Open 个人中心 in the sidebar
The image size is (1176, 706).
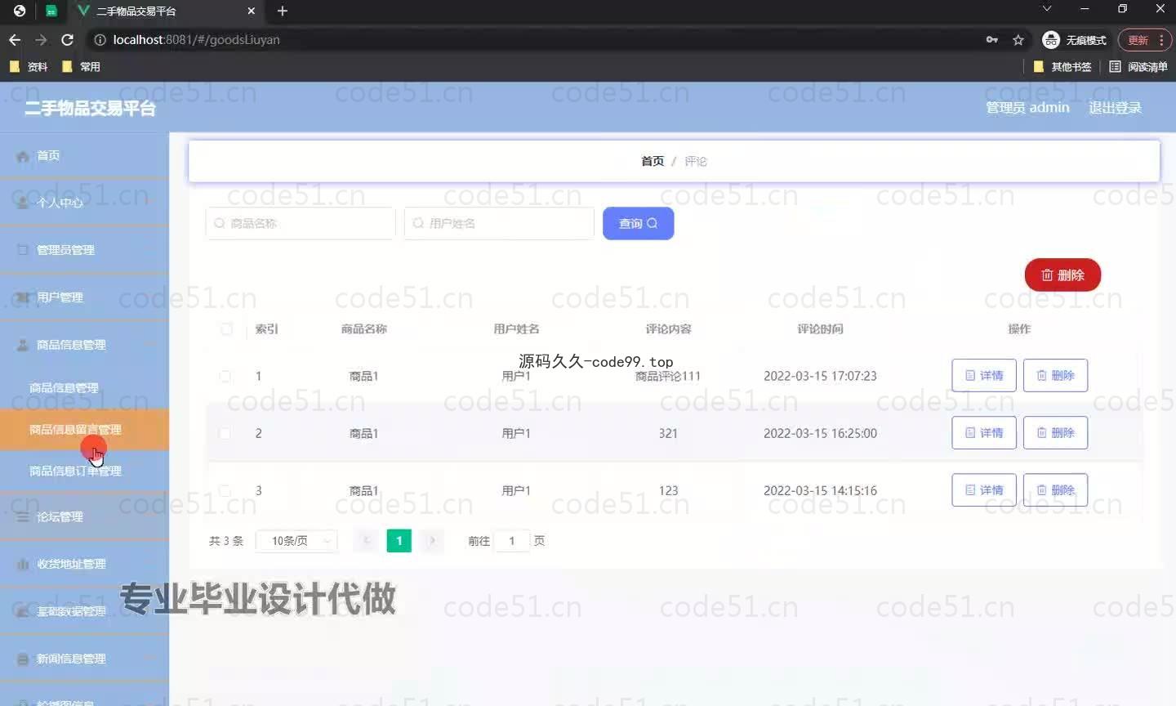pos(84,203)
